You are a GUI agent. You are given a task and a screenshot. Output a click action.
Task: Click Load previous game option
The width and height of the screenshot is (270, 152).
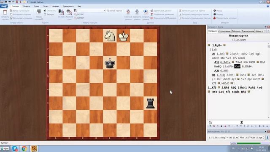tap(195, 18)
